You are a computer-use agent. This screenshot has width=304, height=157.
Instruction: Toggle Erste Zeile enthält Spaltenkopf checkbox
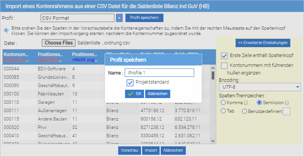pyautogui.click(x=224, y=56)
